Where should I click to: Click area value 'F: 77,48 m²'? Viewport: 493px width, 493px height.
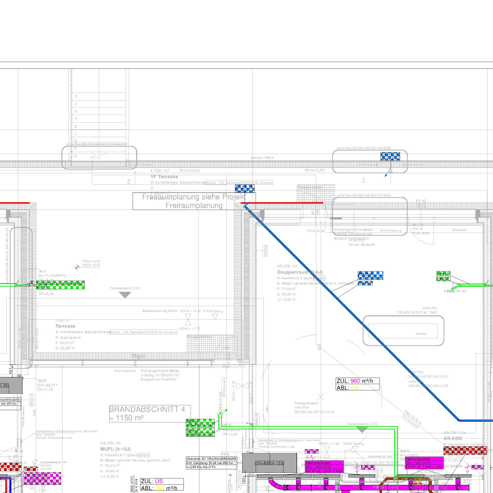pyautogui.click(x=287, y=289)
